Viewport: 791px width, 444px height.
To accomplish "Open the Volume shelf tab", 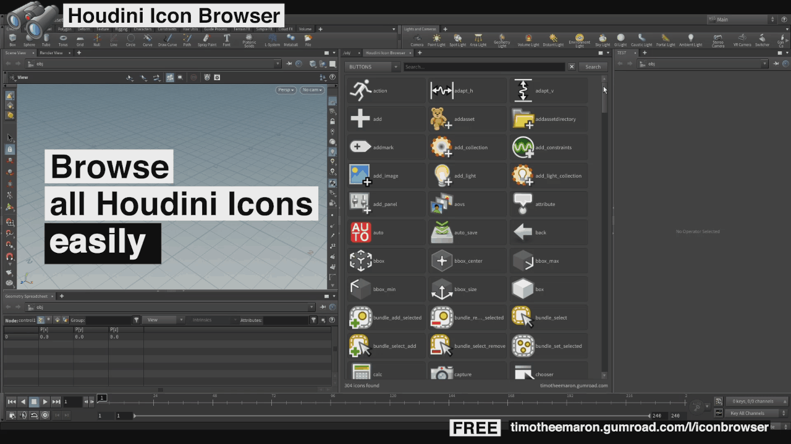I will (x=305, y=29).
